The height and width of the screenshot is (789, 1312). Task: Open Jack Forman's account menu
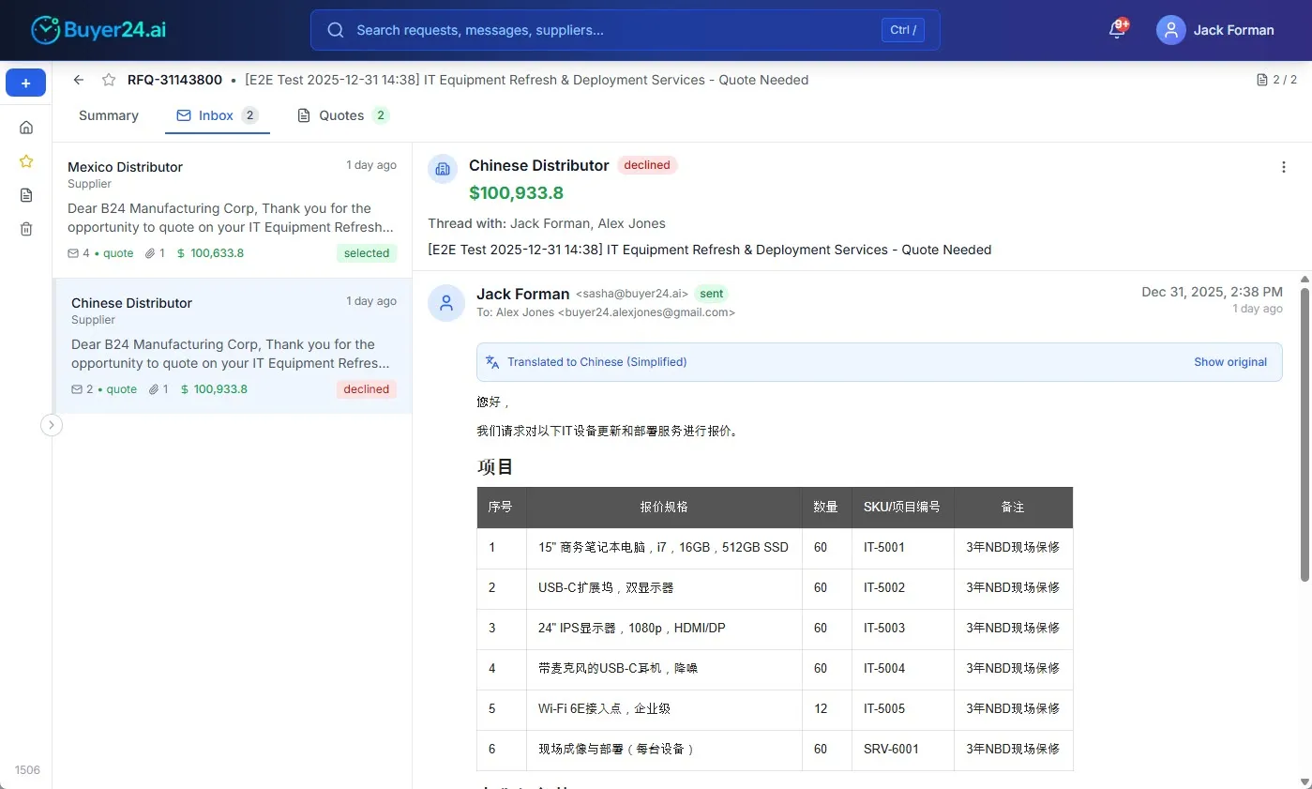pos(1215,30)
